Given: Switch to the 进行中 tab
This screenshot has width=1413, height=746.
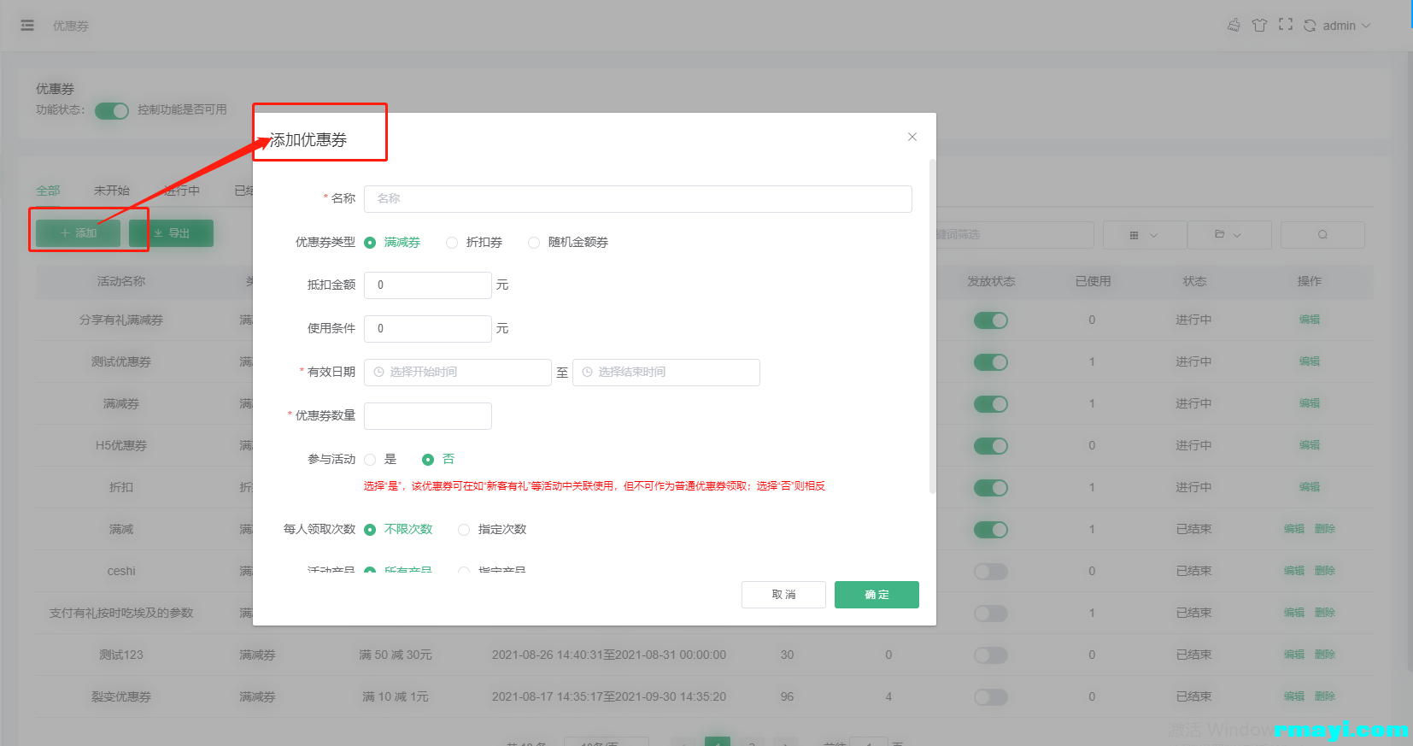Looking at the screenshot, I should click(182, 191).
